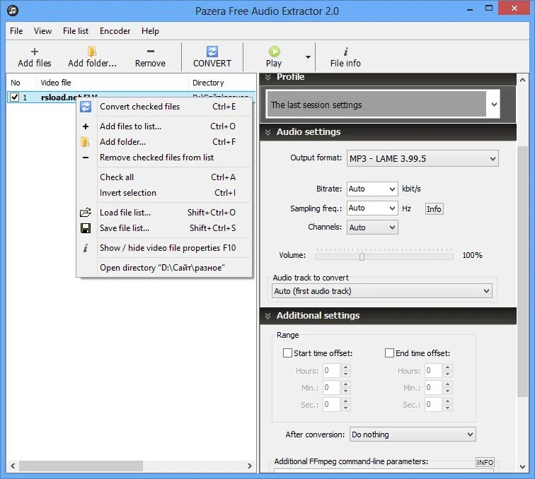Screen dimensions: 535x479
Task: Open the After conversion dropdown
Action: pyautogui.click(x=413, y=434)
